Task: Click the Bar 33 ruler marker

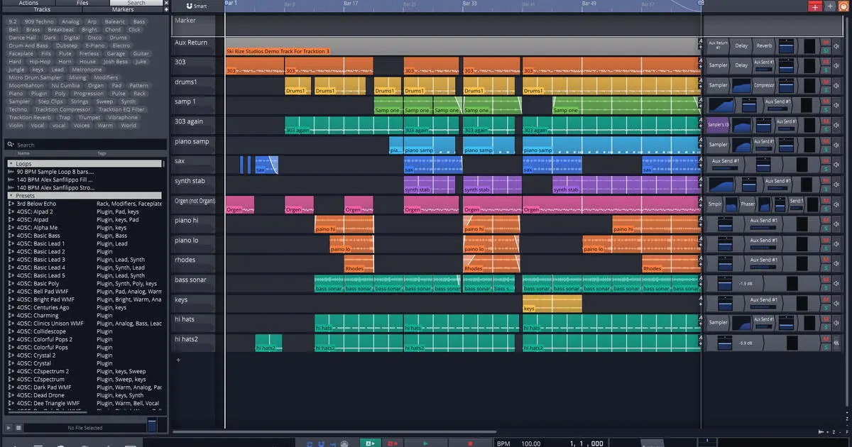Action: tap(469, 4)
